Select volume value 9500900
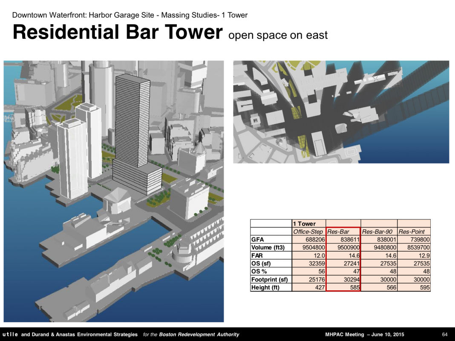Viewport: 455px width, 341px height. coord(348,248)
